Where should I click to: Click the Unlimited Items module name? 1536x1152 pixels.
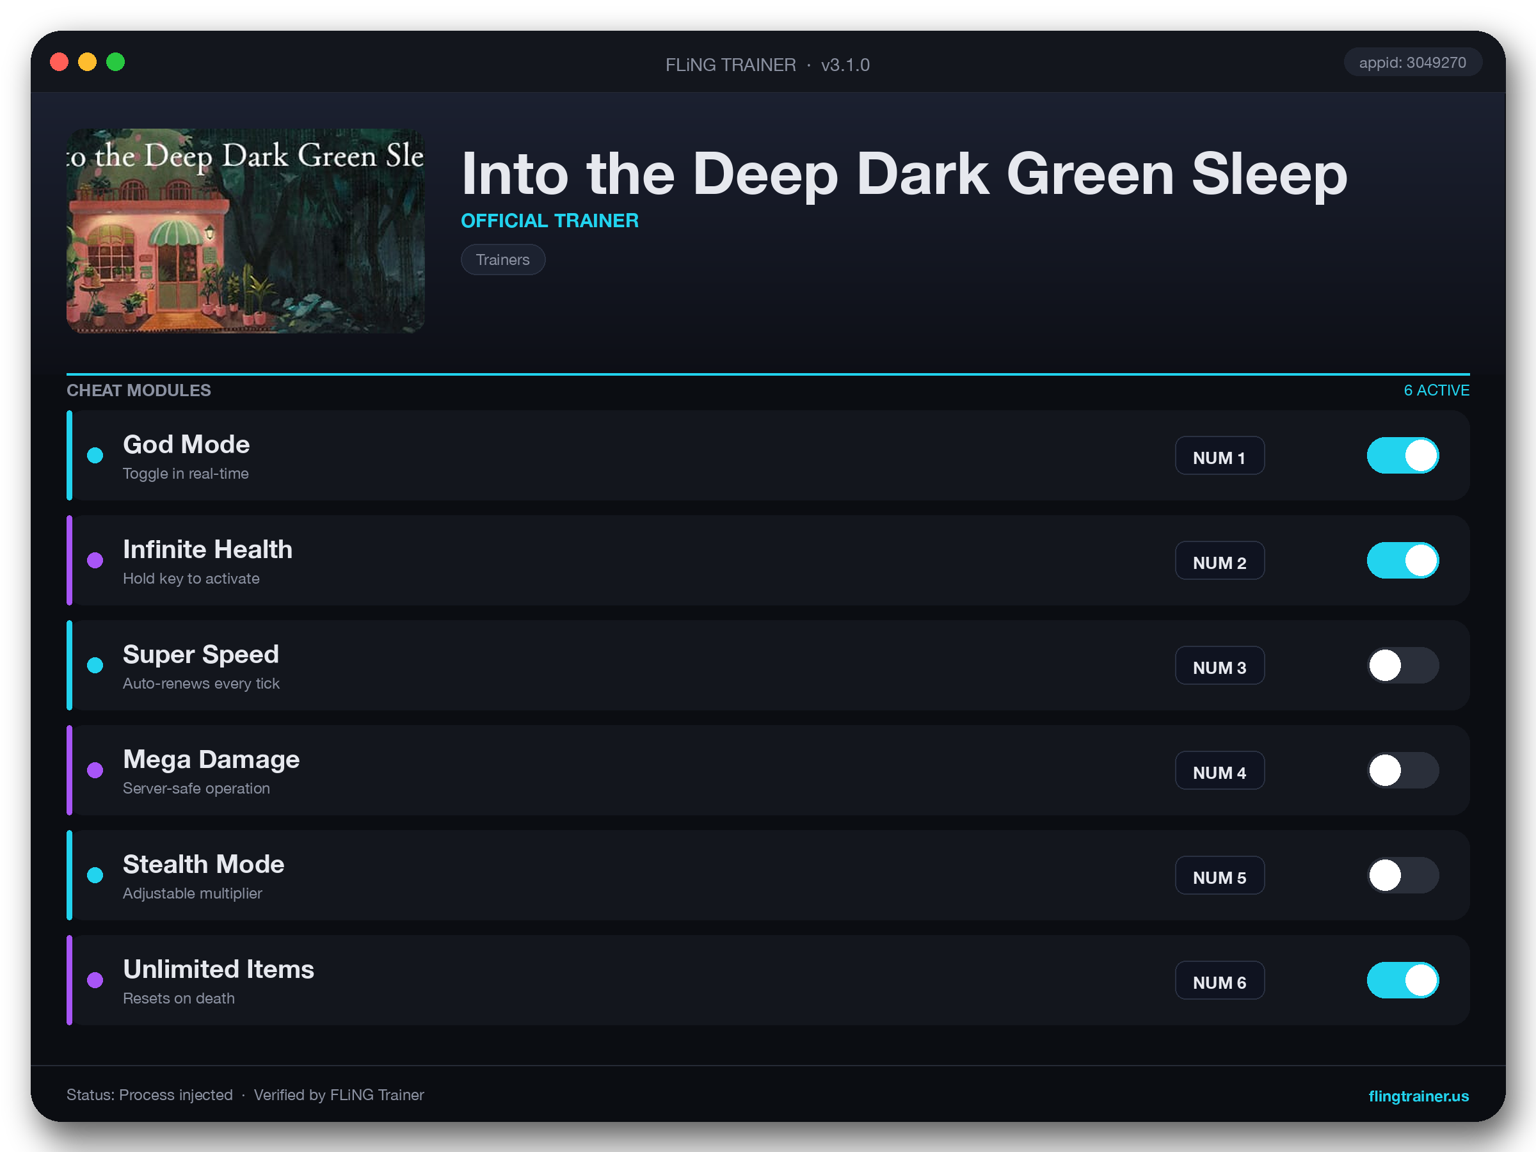click(219, 969)
